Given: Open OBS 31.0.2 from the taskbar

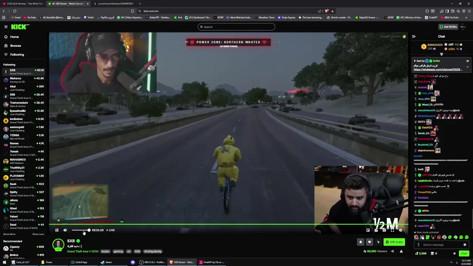Looking at the screenshot, I should point(152,262).
